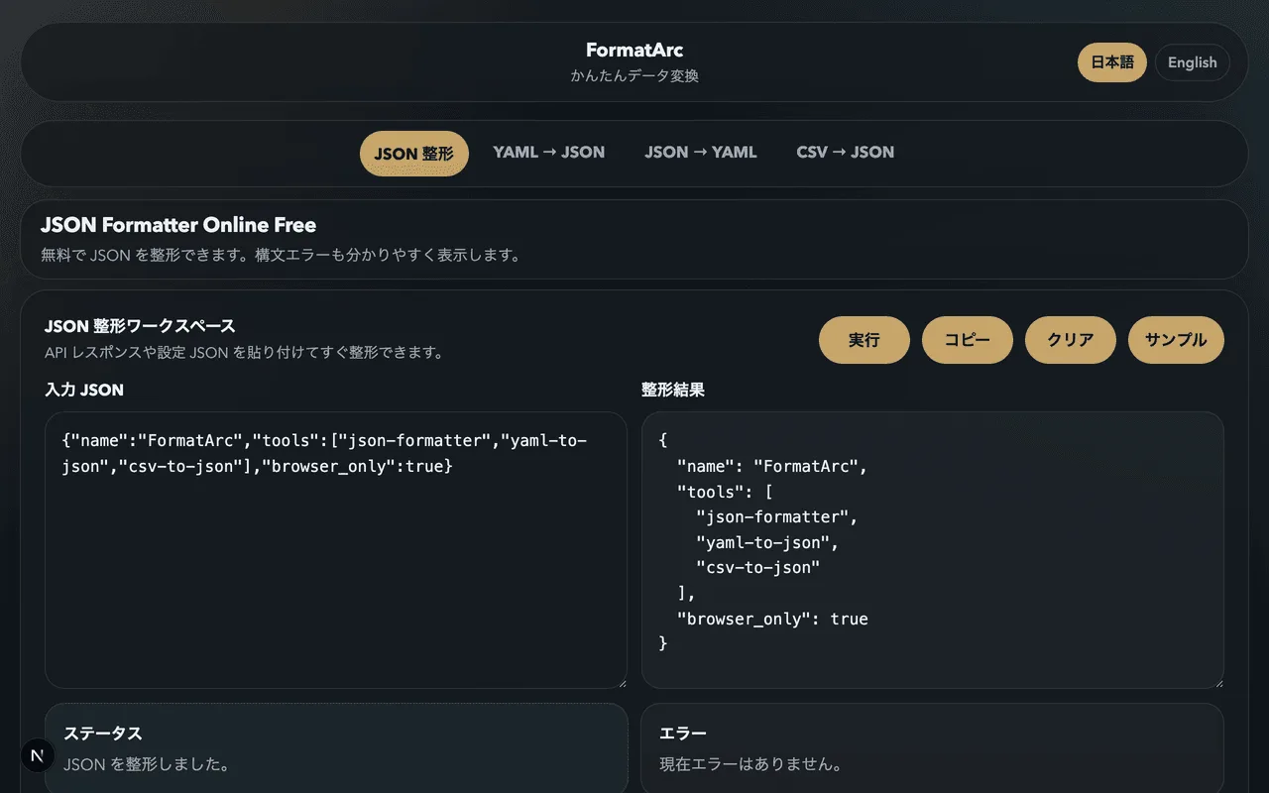
Task: Clear the workspace using クリア
Action: pyautogui.click(x=1070, y=340)
